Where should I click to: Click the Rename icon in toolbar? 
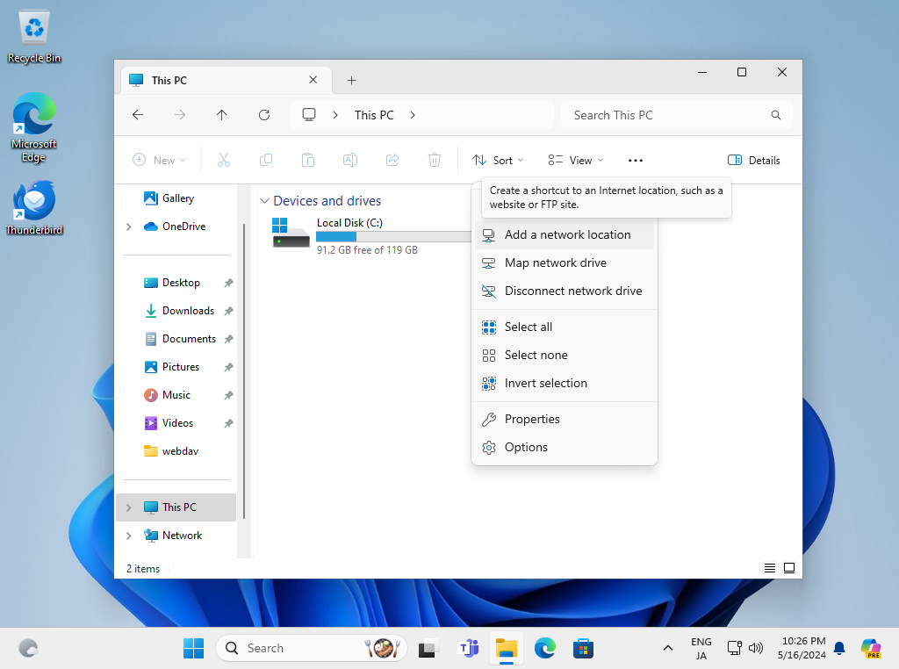tap(350, 160)
